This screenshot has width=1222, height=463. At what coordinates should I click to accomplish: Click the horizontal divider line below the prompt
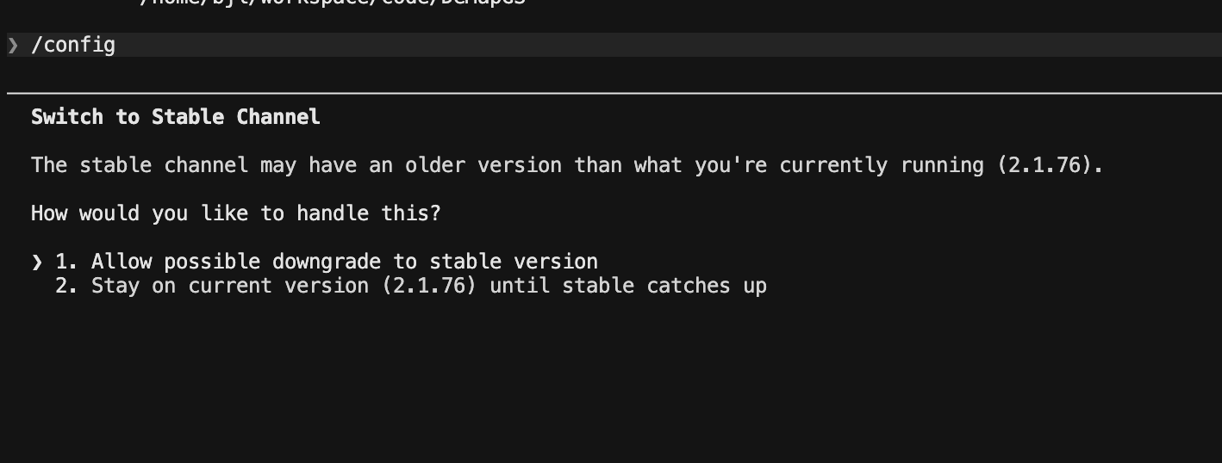click(x=614, y=92)
